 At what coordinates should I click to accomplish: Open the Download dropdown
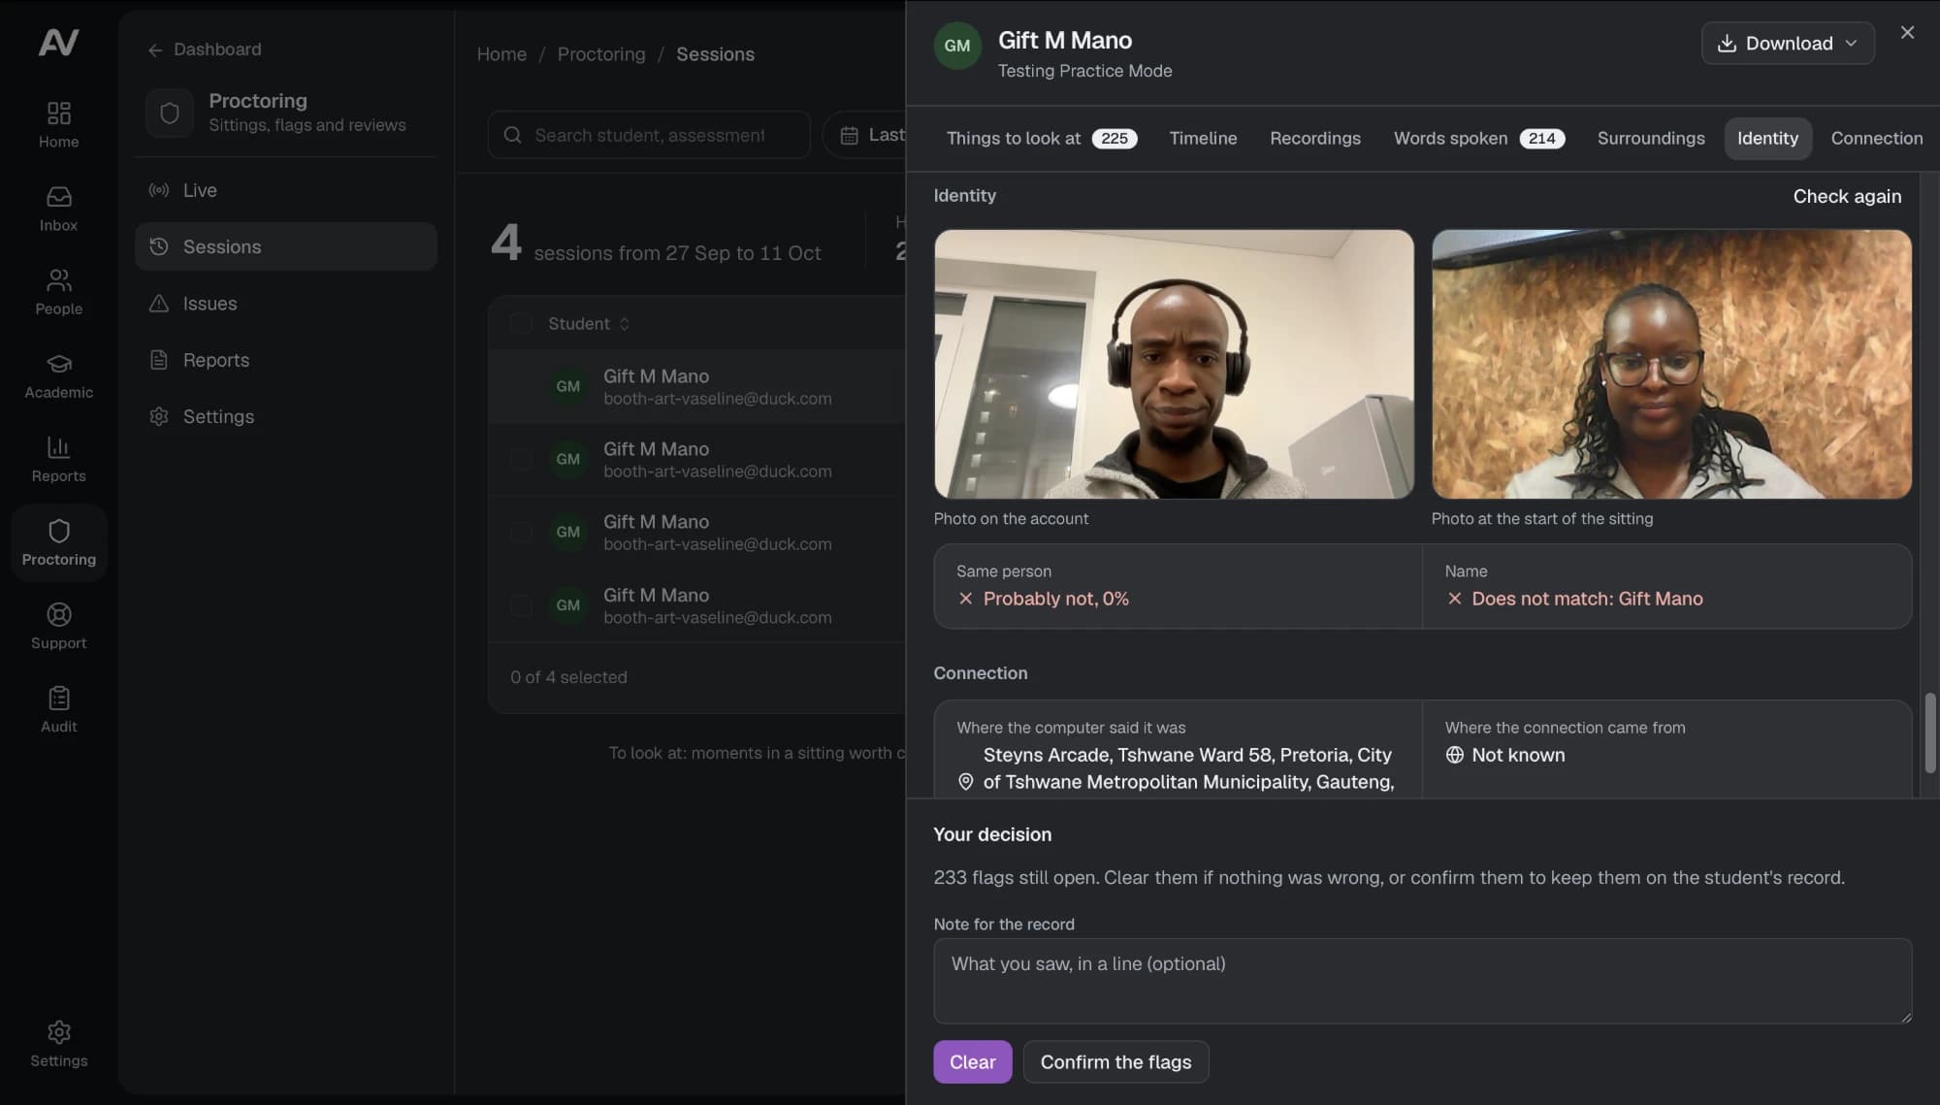tap(1787, 44)
